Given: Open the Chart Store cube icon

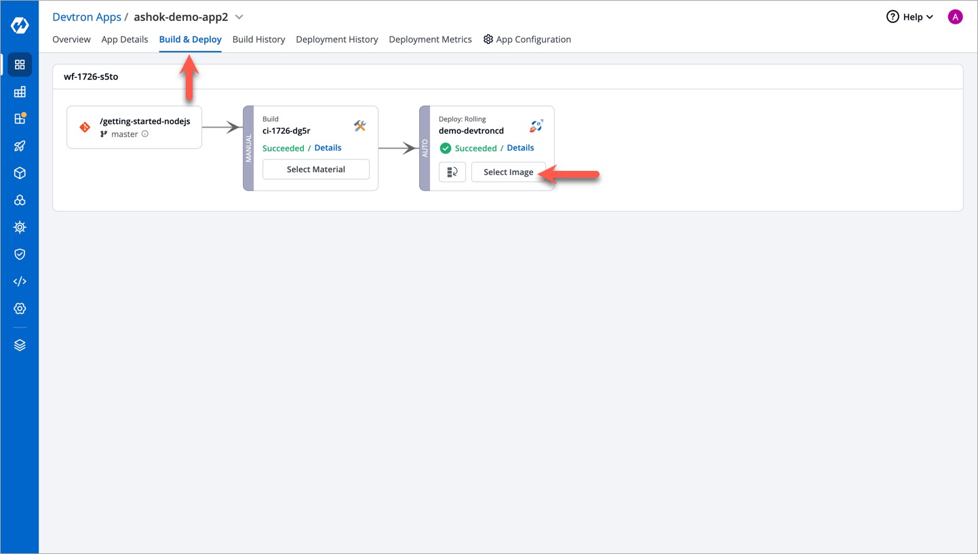Looking at the screenshot, I should pyautogui.click(x=19, y=173).
